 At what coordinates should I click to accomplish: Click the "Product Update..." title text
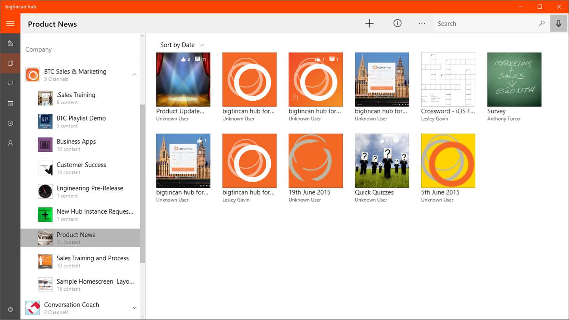(x=180, y=111)
